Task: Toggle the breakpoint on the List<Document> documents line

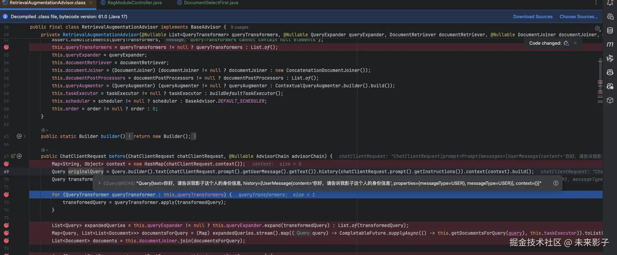Action: [6, 241]
